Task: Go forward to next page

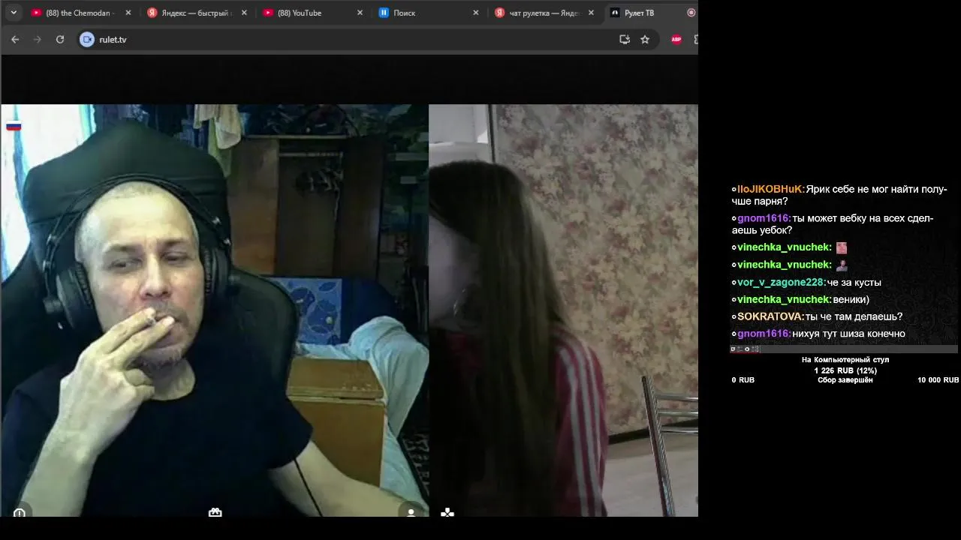Action: click(38, 39)
